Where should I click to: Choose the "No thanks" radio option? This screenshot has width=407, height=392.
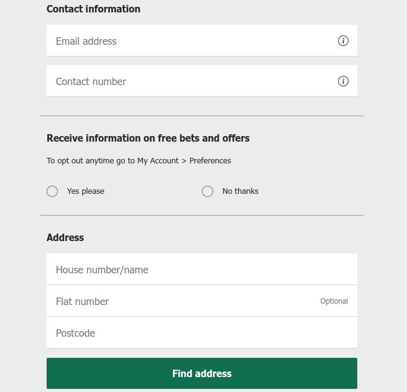coord(208,191)
